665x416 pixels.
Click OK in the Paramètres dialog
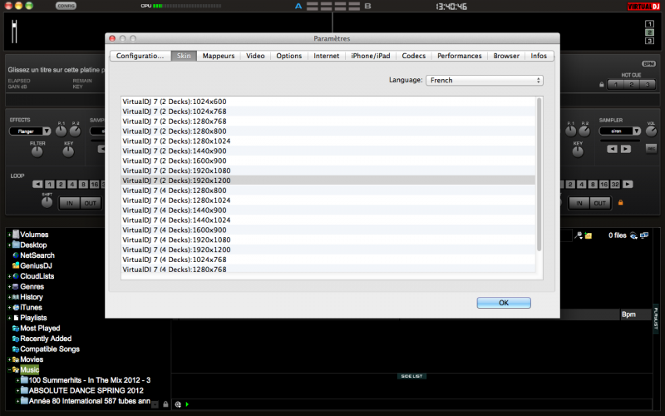(504, 303)
